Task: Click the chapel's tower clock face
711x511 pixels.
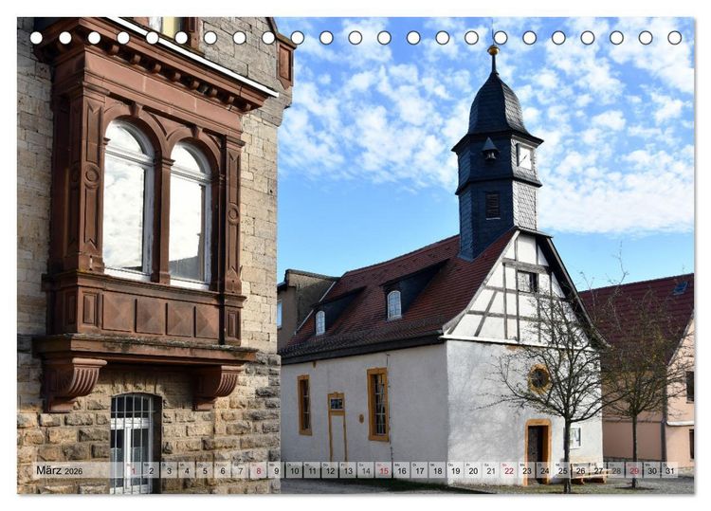Action: 524,157
